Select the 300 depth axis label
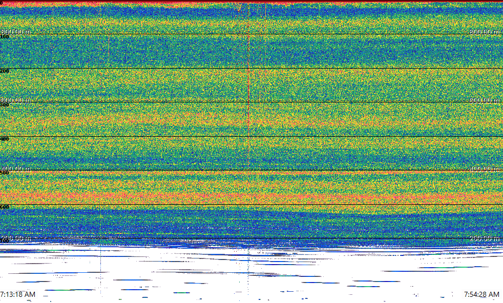503x303 pixels. pyautogui.click(x=5, y=105)
